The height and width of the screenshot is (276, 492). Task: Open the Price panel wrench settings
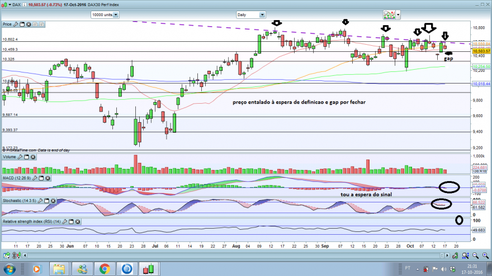[16, 25]
